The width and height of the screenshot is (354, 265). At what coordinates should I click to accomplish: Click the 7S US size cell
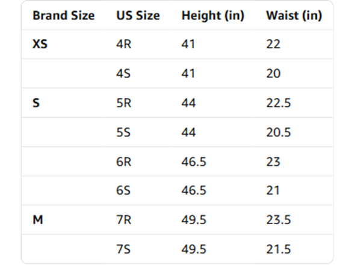tap(123, 249)
